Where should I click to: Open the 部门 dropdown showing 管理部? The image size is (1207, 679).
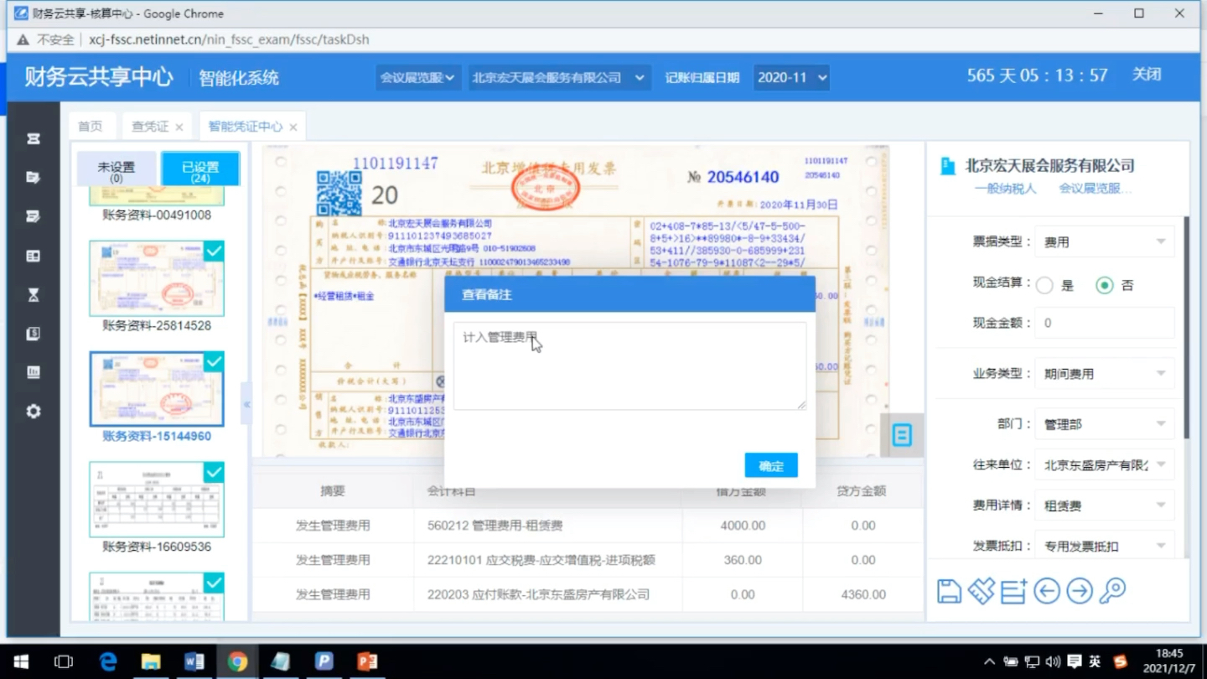[x=1104, y=424]
